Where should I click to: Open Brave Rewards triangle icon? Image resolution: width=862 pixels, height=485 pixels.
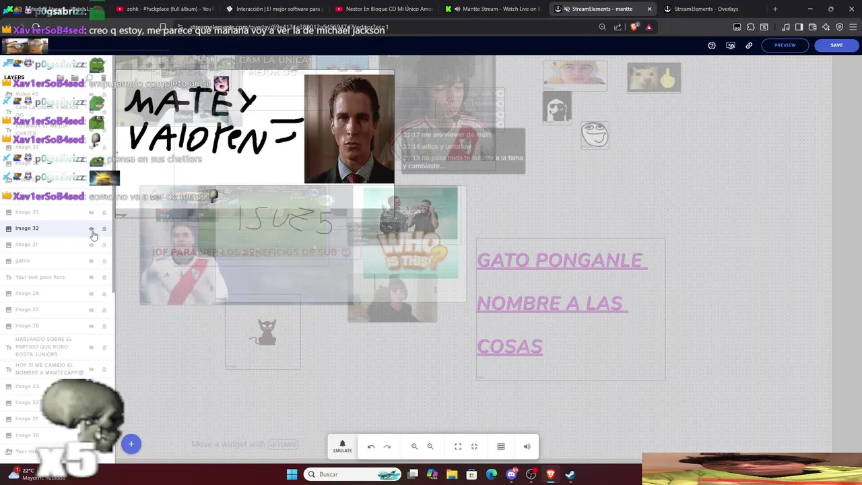[x=649, y=27]
